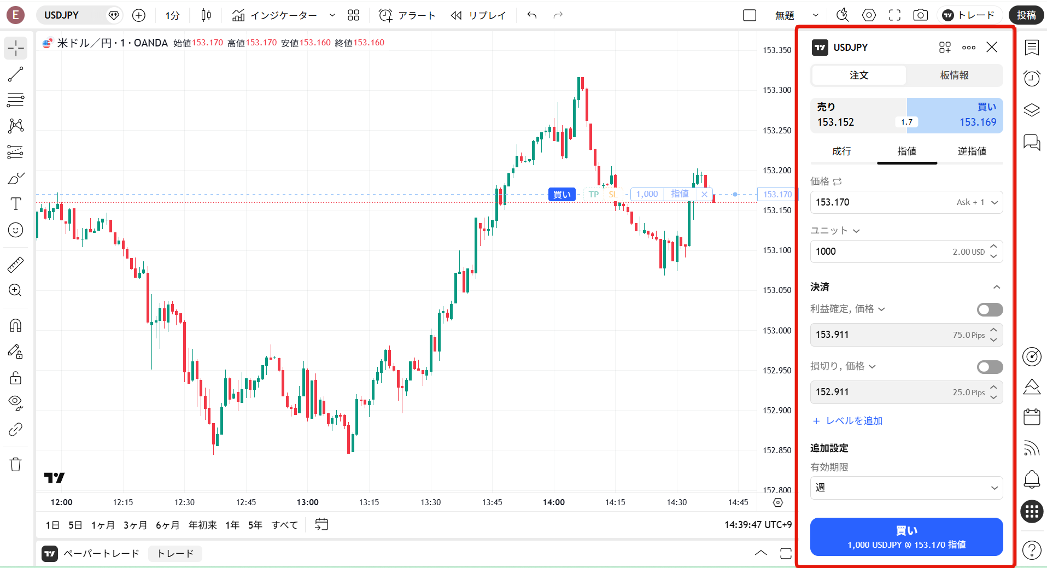
Task: Open the 有効期限 expiry dropdown showing 週
Action: pos(906,488)
